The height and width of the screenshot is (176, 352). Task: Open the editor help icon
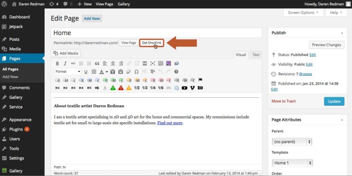[x=176, y=72]
